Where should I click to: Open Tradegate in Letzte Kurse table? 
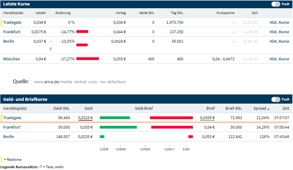coord(12,23)
